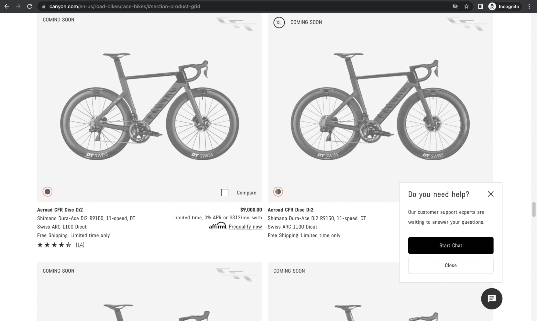This screenshot has height=321, width=537.
Task: Open the Incognito profile button
Action: point(504,6)
